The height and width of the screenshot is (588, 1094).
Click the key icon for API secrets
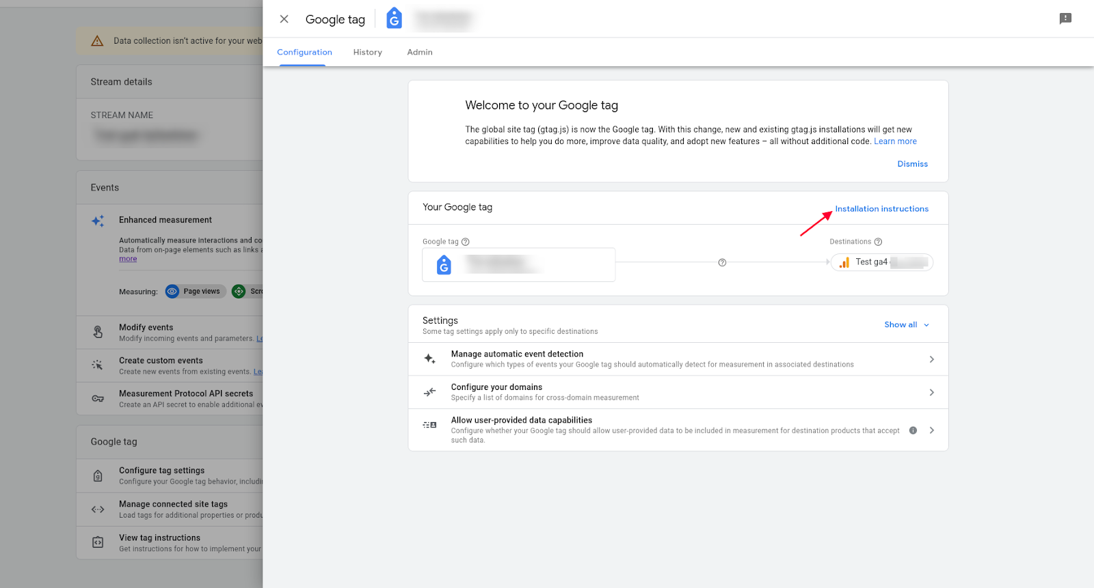pos(98,399)
